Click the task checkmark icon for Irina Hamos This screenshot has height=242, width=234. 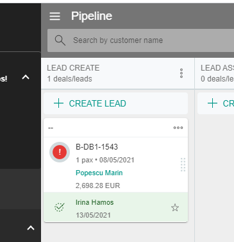click(x=60, y=207)
